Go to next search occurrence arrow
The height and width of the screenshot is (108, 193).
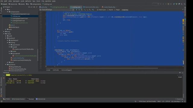(x=79, y=10)
